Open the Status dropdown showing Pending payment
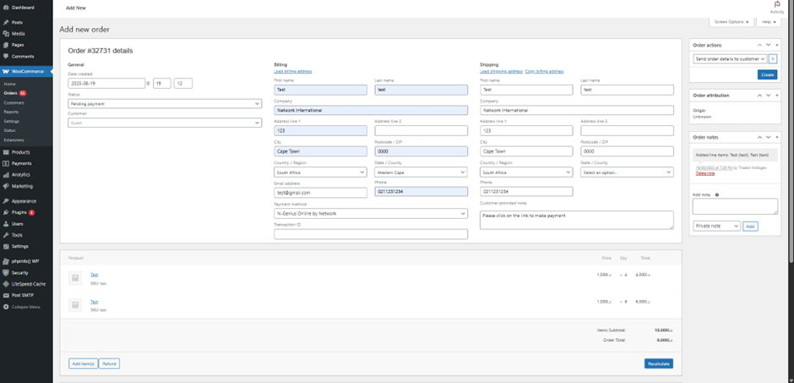The image size is (794, 383). (165, 103)
